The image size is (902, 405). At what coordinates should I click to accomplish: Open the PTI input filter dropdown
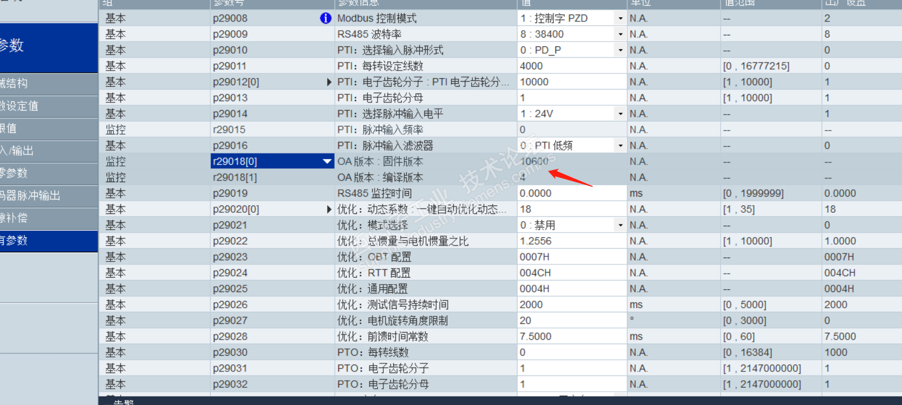point(620,146)
